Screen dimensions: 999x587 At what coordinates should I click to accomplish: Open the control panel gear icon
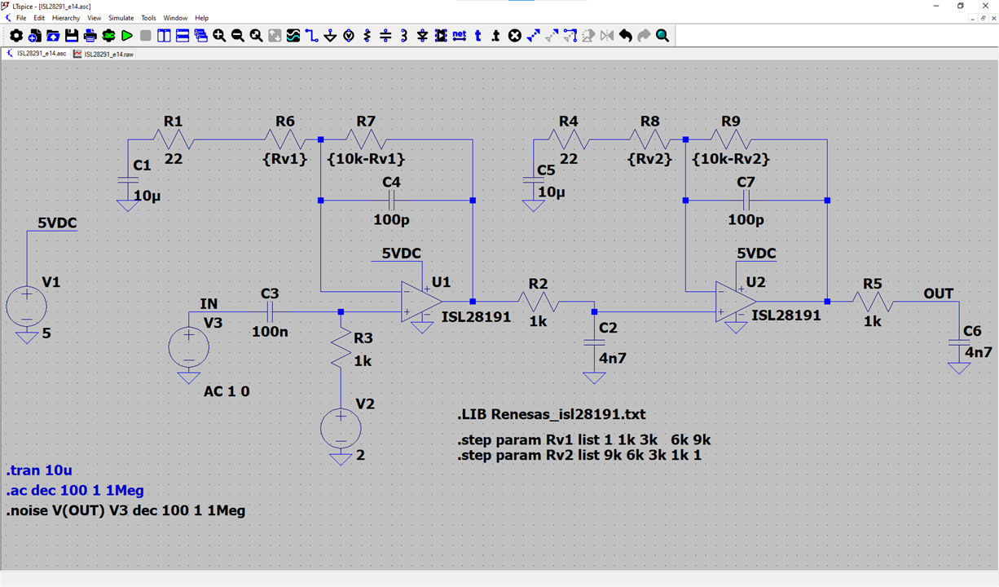pyautogui.click(x=15, y=36)
